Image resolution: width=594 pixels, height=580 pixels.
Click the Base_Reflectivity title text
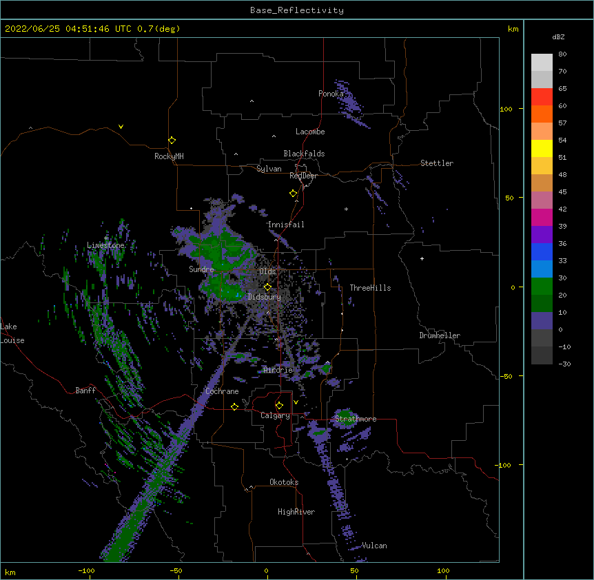tap(296, 10)
